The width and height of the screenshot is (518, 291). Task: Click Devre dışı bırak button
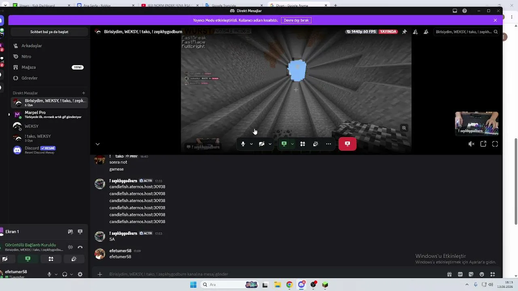pyautogui.click(x=296, y=20)
